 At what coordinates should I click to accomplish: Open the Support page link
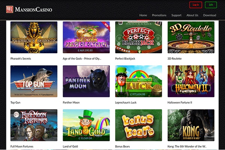[176, 15]
